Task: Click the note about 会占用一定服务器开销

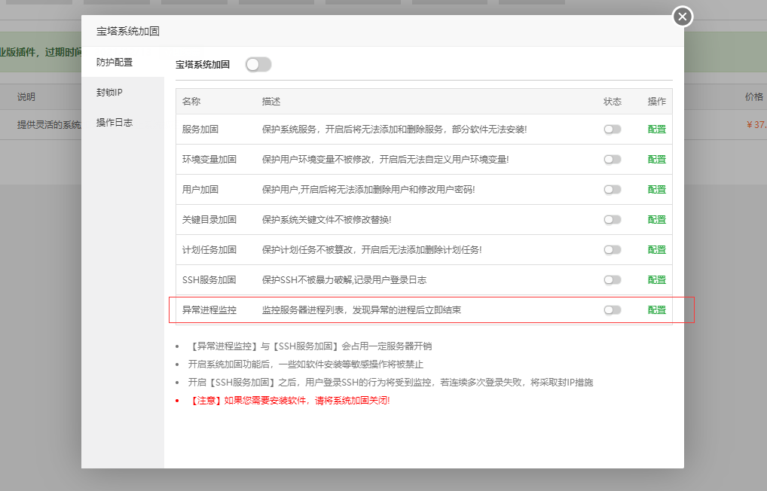Action: (310, 346)
